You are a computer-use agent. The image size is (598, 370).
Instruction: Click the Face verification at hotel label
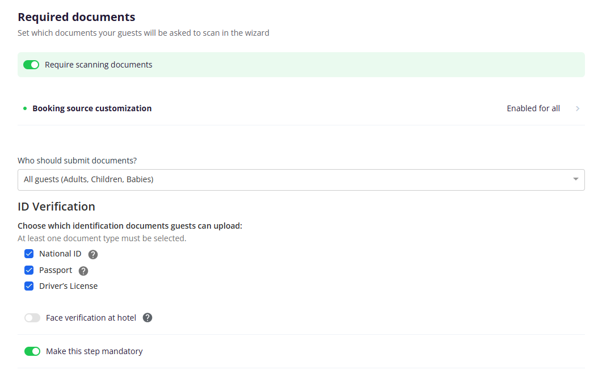pyautogui.click(x=91, y=318)
